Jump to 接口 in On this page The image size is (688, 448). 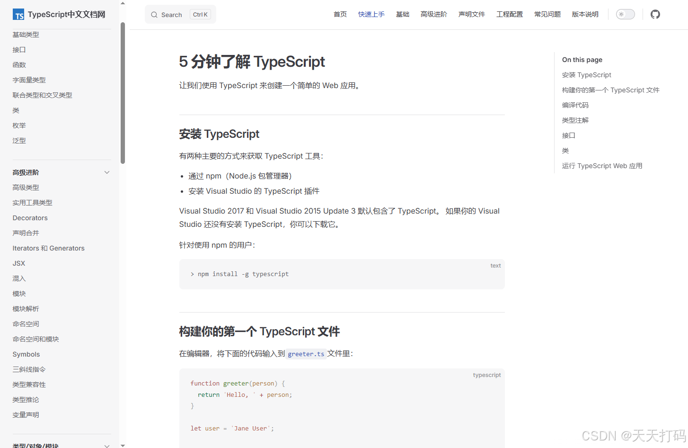pyautogui.click(x=569, y=135)
